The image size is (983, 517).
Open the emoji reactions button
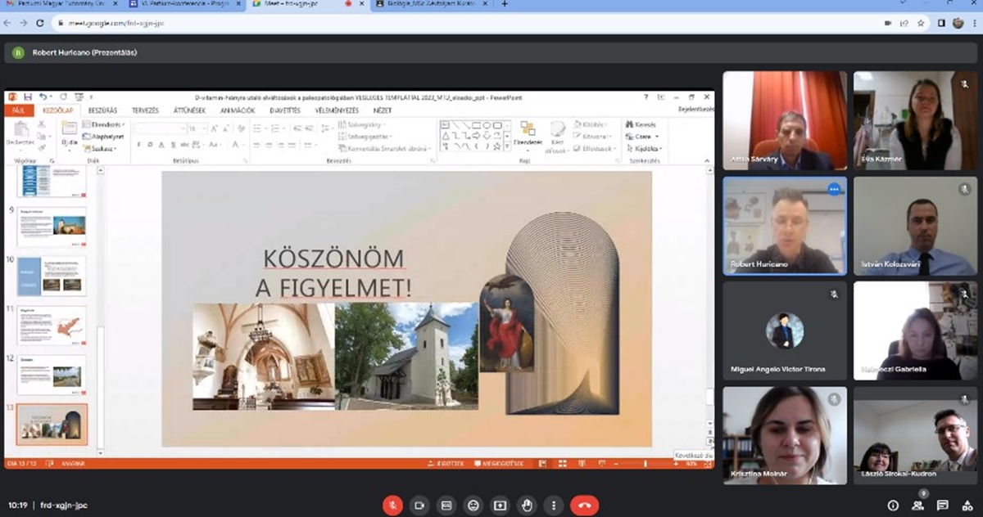(473, 505)
